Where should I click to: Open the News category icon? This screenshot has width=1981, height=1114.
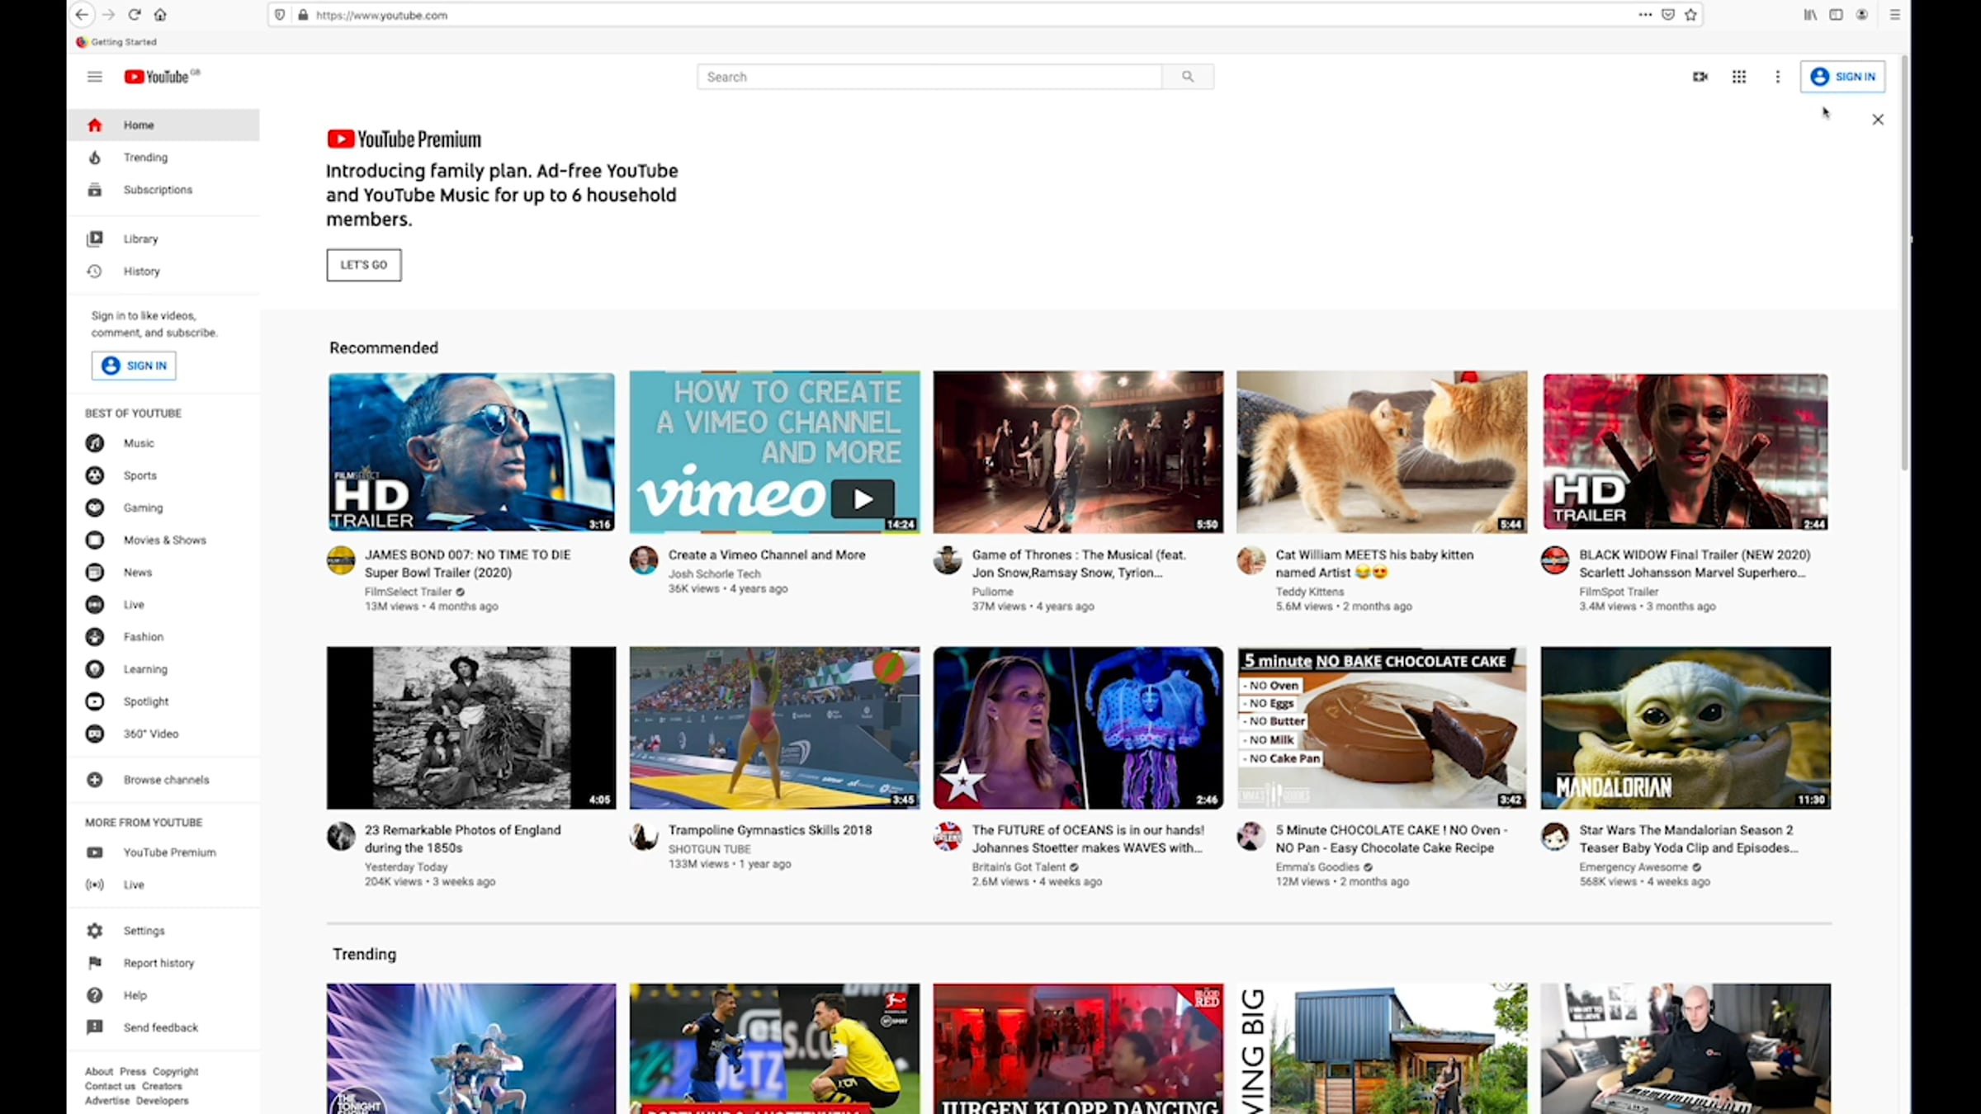coord(95,572)
